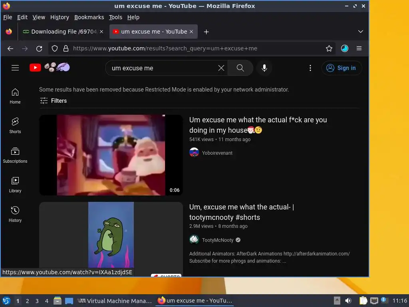Viewport: 409px width, 307px height.
Task: Open the View menu
Action: tap(39, 17)
